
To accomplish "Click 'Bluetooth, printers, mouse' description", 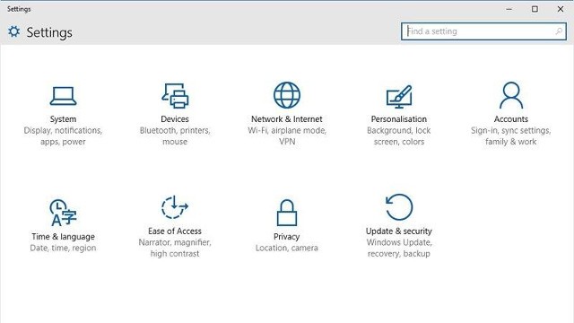I will point(175,135).
